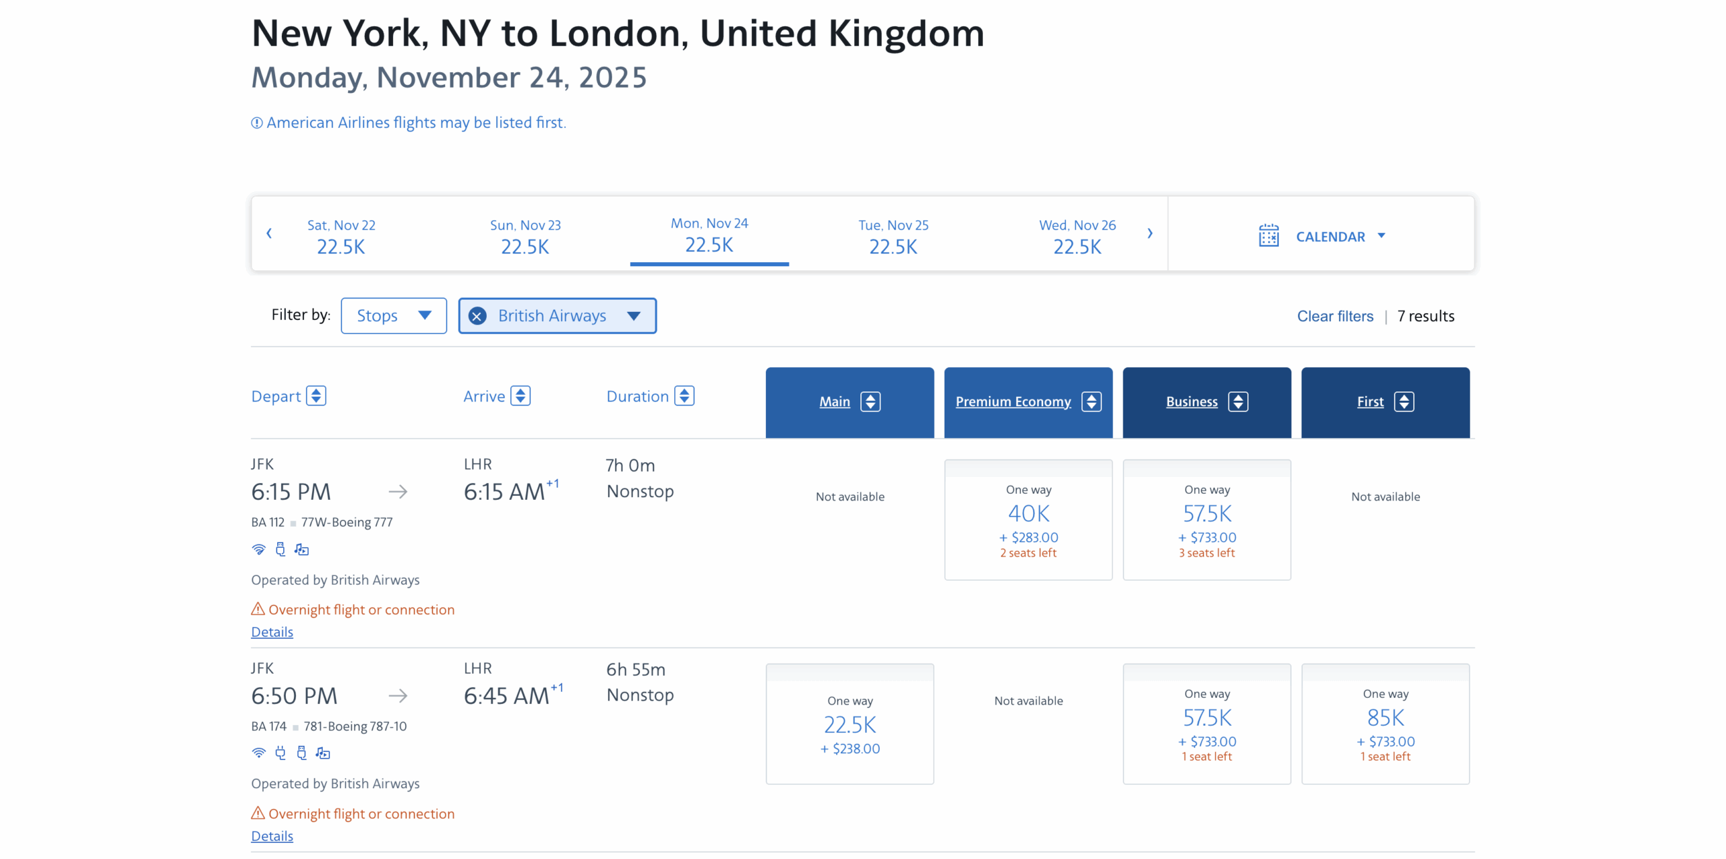The image size is (1726, 859).
Task: Click the power outlet icon on BA 174
Action: tap(280, 753)
